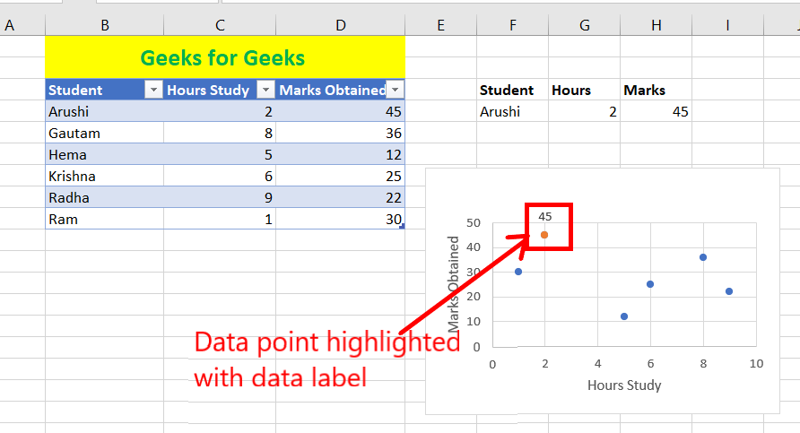This screenshot has width=800, height=433.
Task: Select Ram's hours value 1
Action: click(x=220, y=220)
